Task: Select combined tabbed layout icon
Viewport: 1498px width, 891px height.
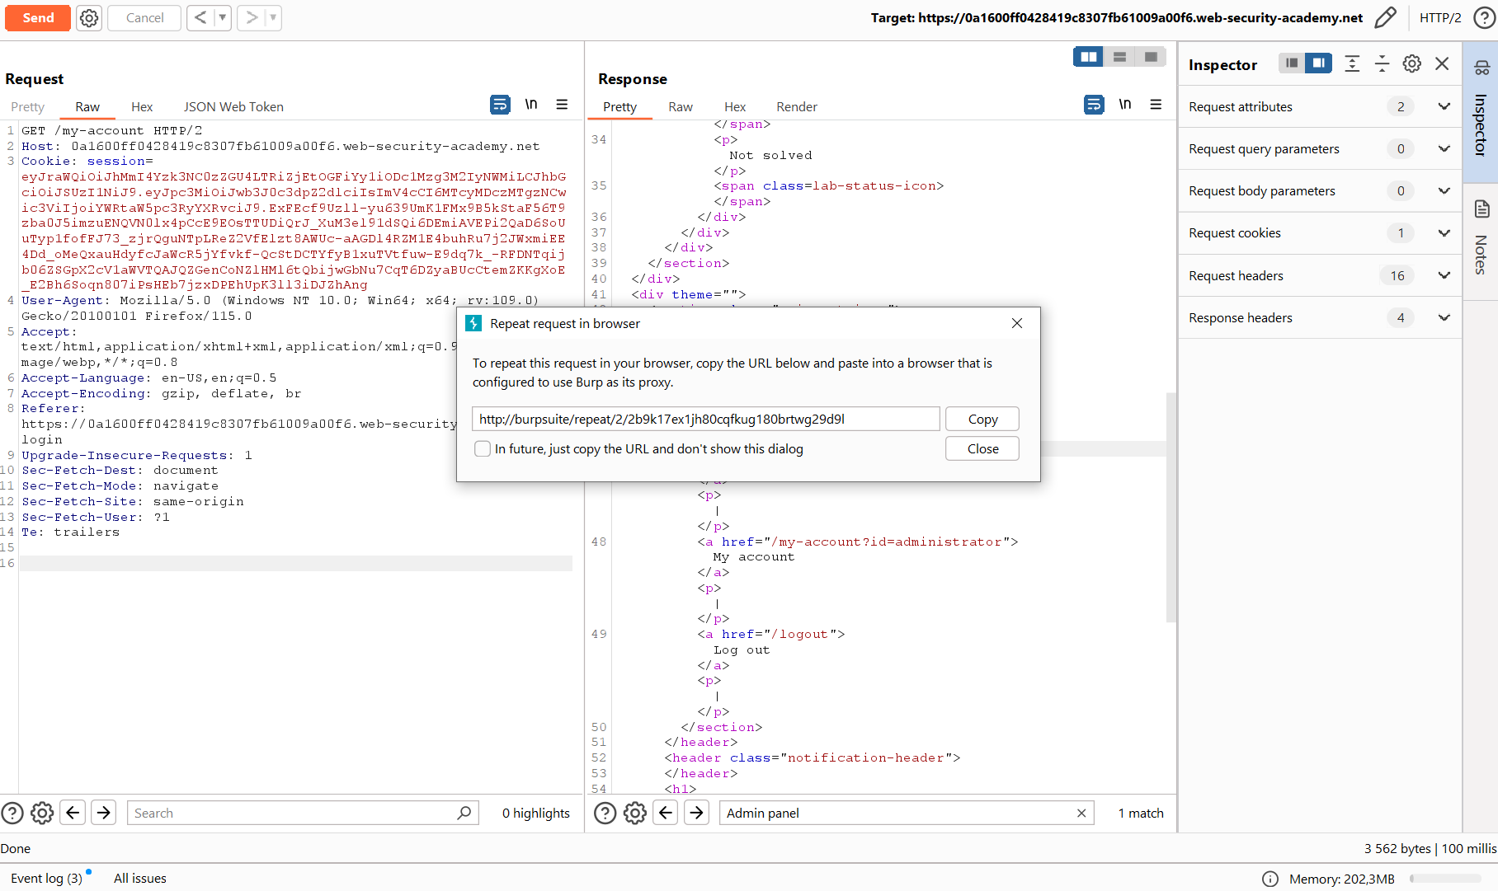Action: coord(1151,57)
